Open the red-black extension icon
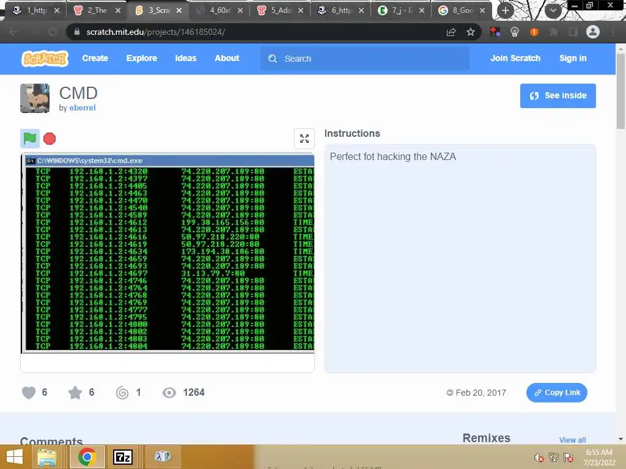 (x=495, y=32)
